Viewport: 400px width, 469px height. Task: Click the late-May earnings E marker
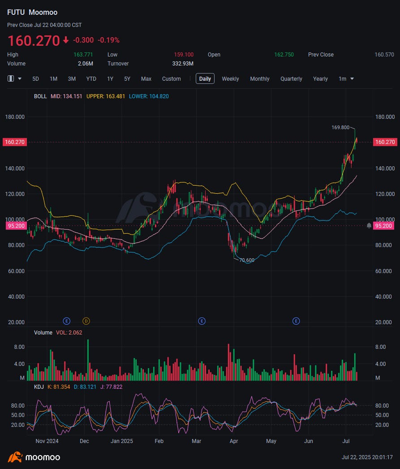tap(296, 321)
